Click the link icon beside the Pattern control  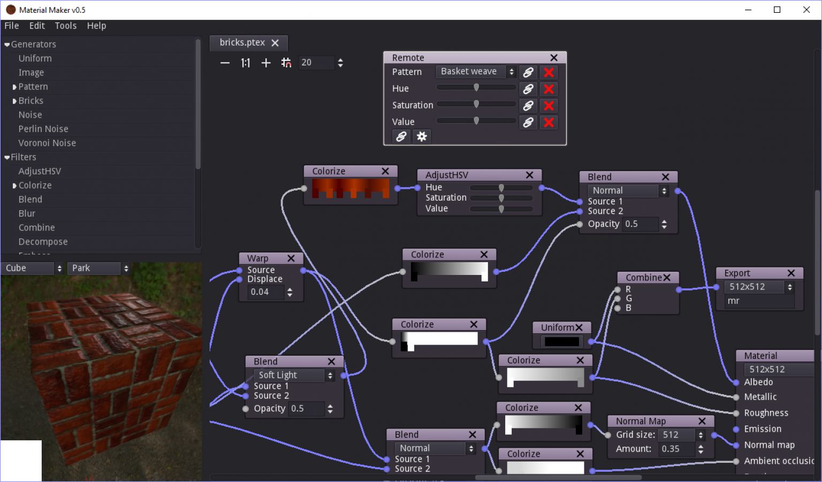pyautogui.click(x=528, y=72)
